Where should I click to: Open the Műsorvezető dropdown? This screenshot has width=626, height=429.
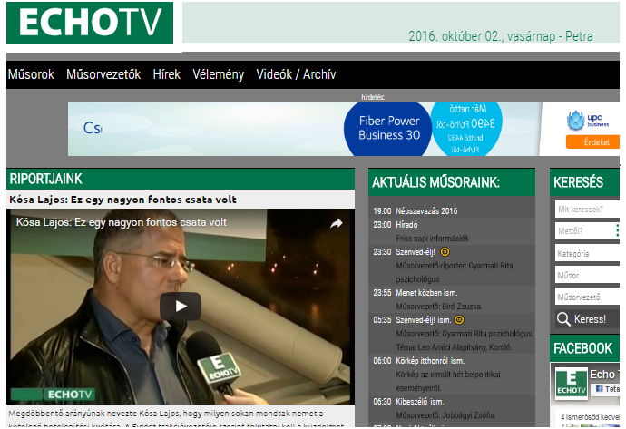tap(587, 297)
